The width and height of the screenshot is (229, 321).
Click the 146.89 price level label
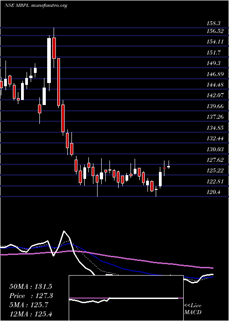coord(215,74)
